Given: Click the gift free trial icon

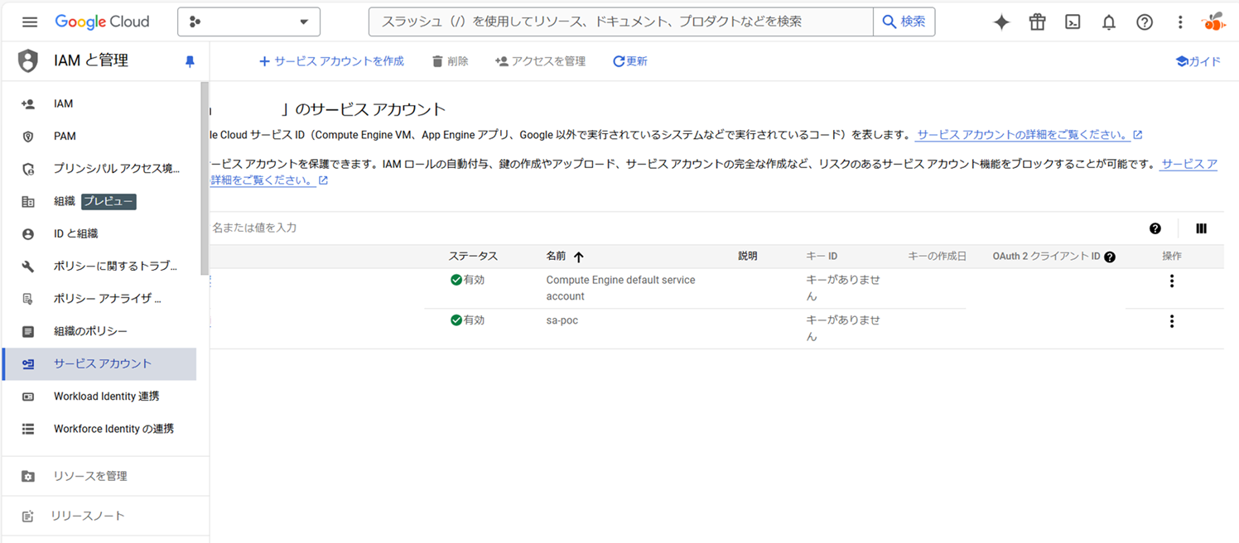Looking at the screenshot, I should (x=1037, y=22).
